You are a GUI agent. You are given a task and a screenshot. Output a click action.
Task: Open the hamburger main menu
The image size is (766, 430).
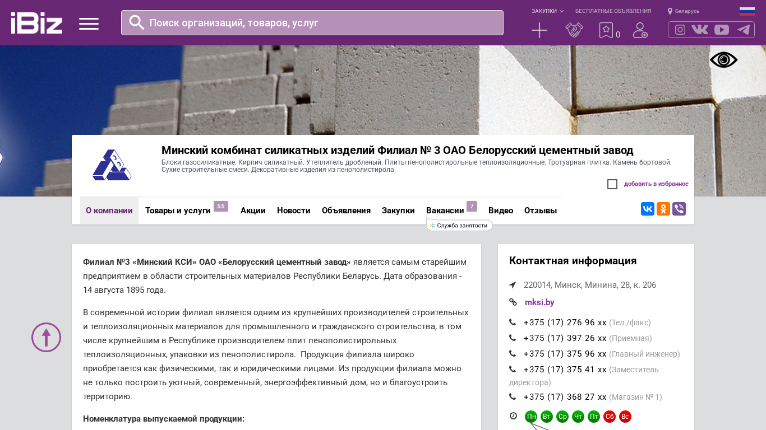[89, 24]
